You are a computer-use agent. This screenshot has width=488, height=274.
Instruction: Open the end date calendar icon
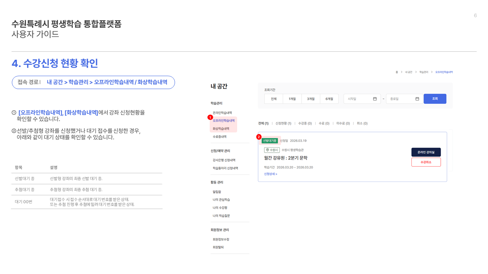coord(417,99)
